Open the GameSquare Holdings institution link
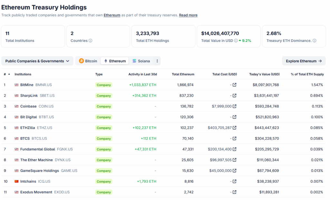 [x=40, y=171]
